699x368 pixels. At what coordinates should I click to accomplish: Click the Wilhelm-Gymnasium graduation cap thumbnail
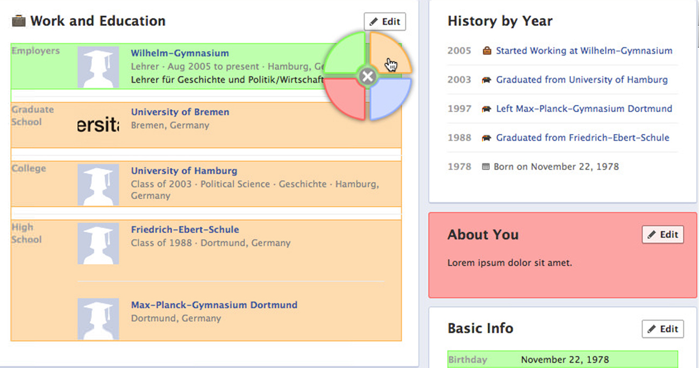pos(98,67)
